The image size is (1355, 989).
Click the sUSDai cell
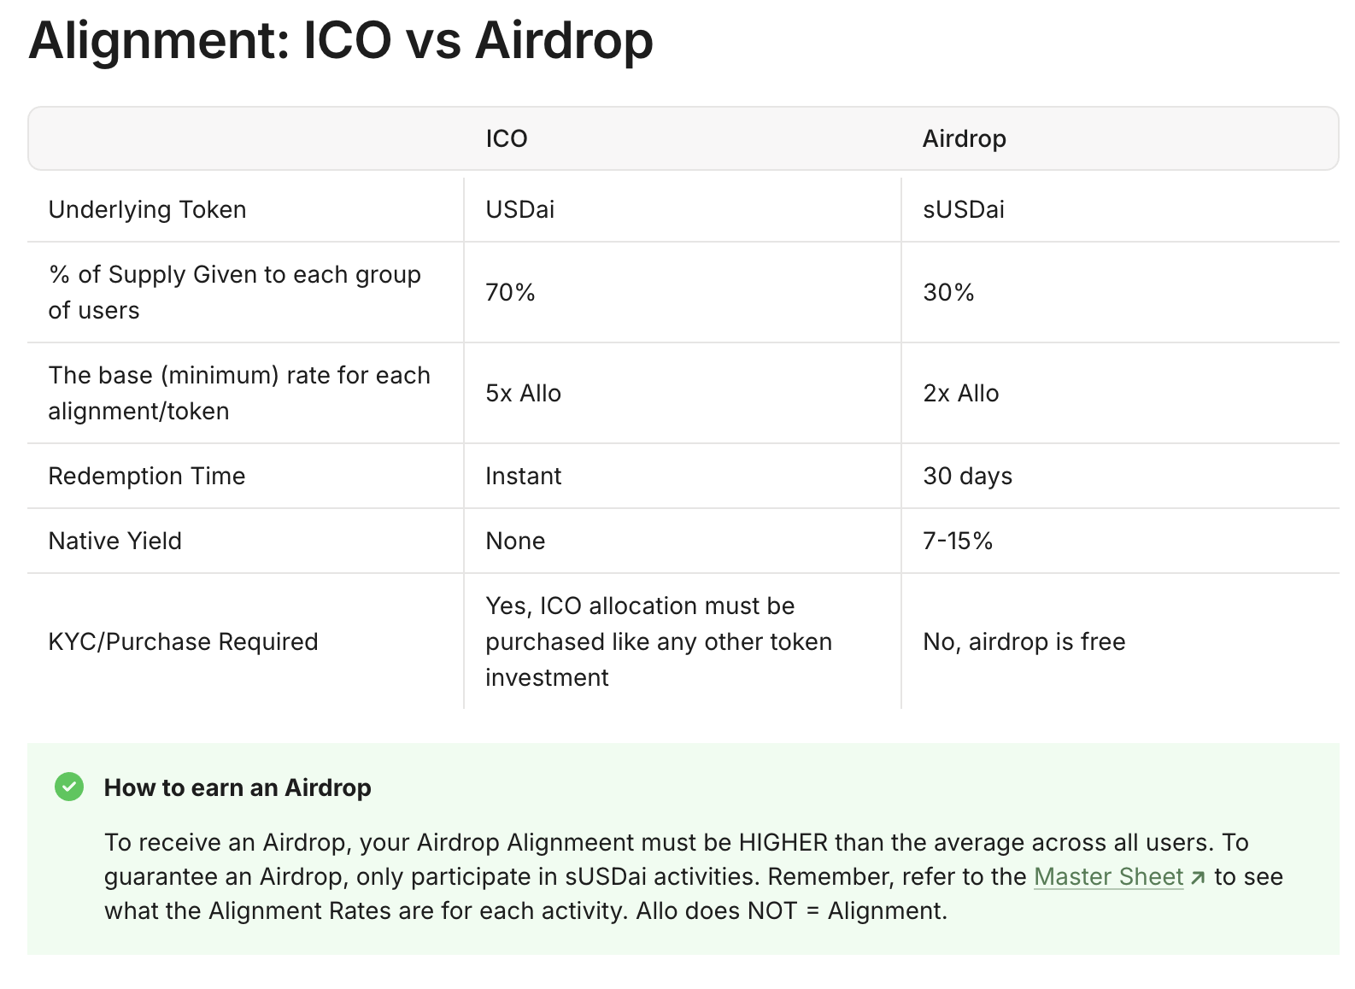point(963,209)
